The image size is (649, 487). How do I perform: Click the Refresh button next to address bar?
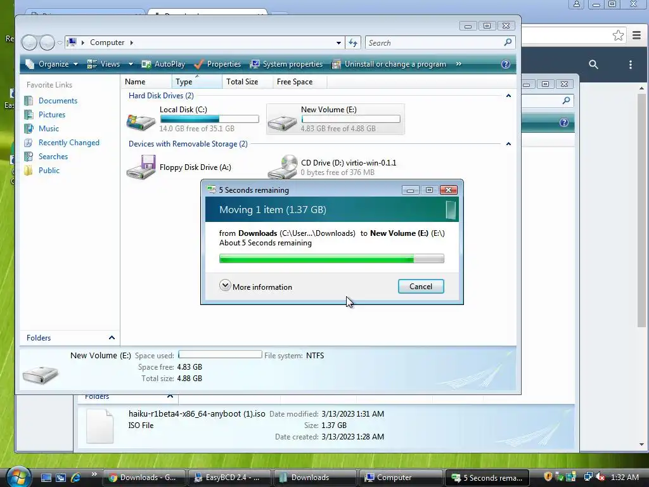click(x=352, y=42)
